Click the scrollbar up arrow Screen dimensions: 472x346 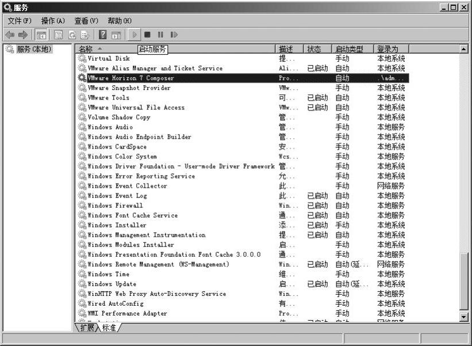463,49
